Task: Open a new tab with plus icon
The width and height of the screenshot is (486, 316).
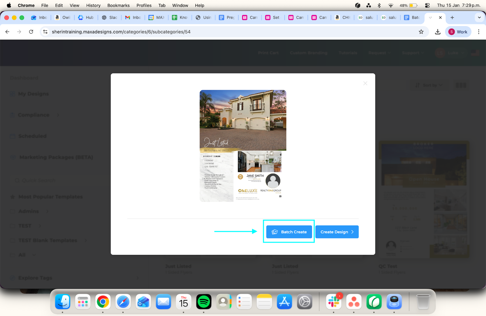Action: 452,18
